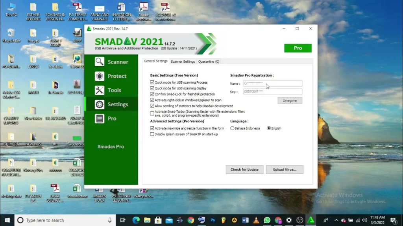Open Smadav from the system tray
Screen dimensions: 403x226
coord(311,220)
